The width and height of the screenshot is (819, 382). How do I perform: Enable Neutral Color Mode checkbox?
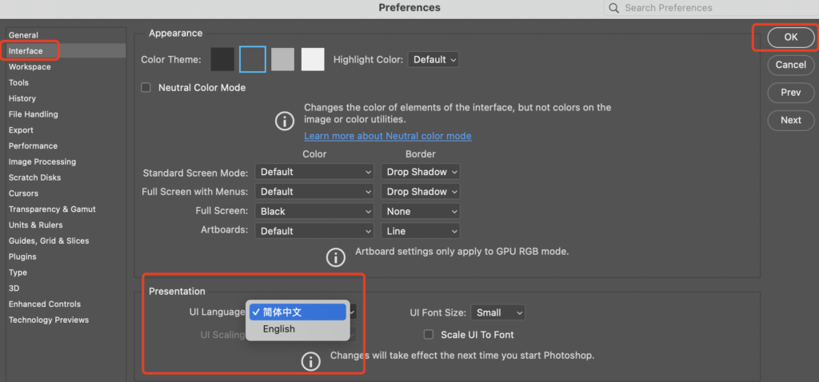point(146,88)
